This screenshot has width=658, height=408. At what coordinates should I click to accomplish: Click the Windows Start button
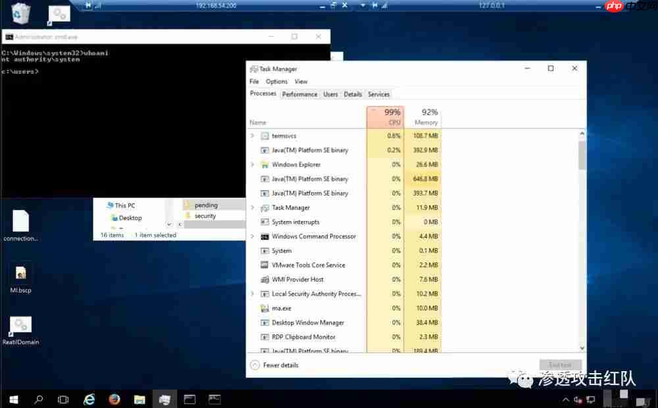(13, 399)
